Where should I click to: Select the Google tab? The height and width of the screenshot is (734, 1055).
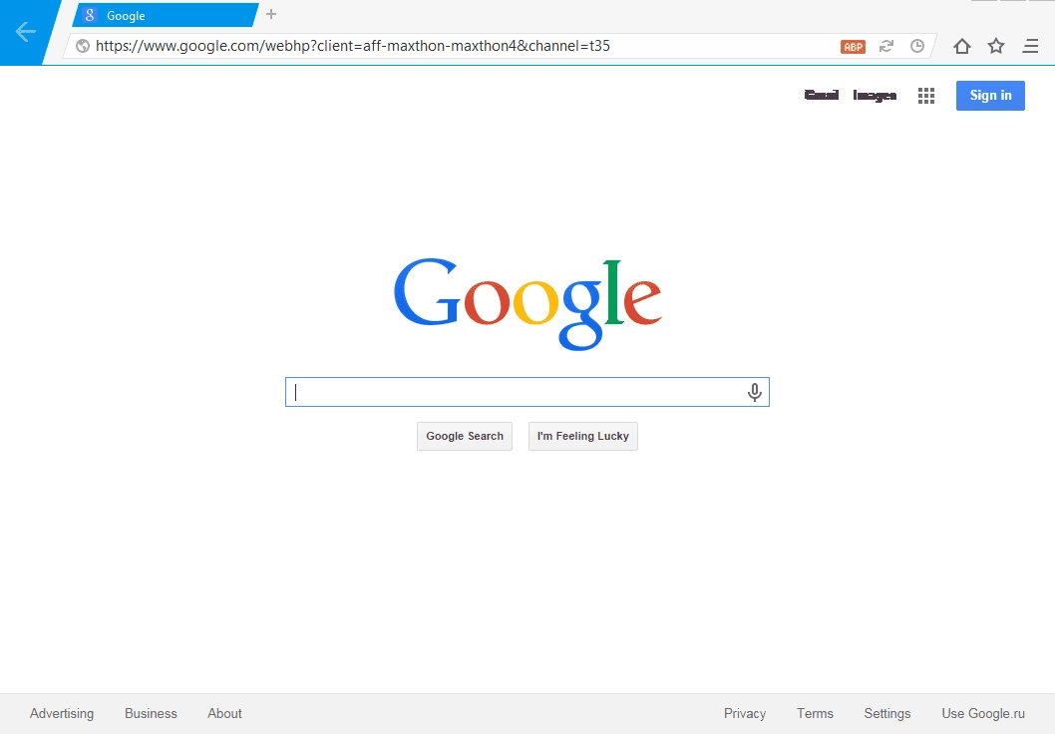pyautogui.click(x=166, y=15)
